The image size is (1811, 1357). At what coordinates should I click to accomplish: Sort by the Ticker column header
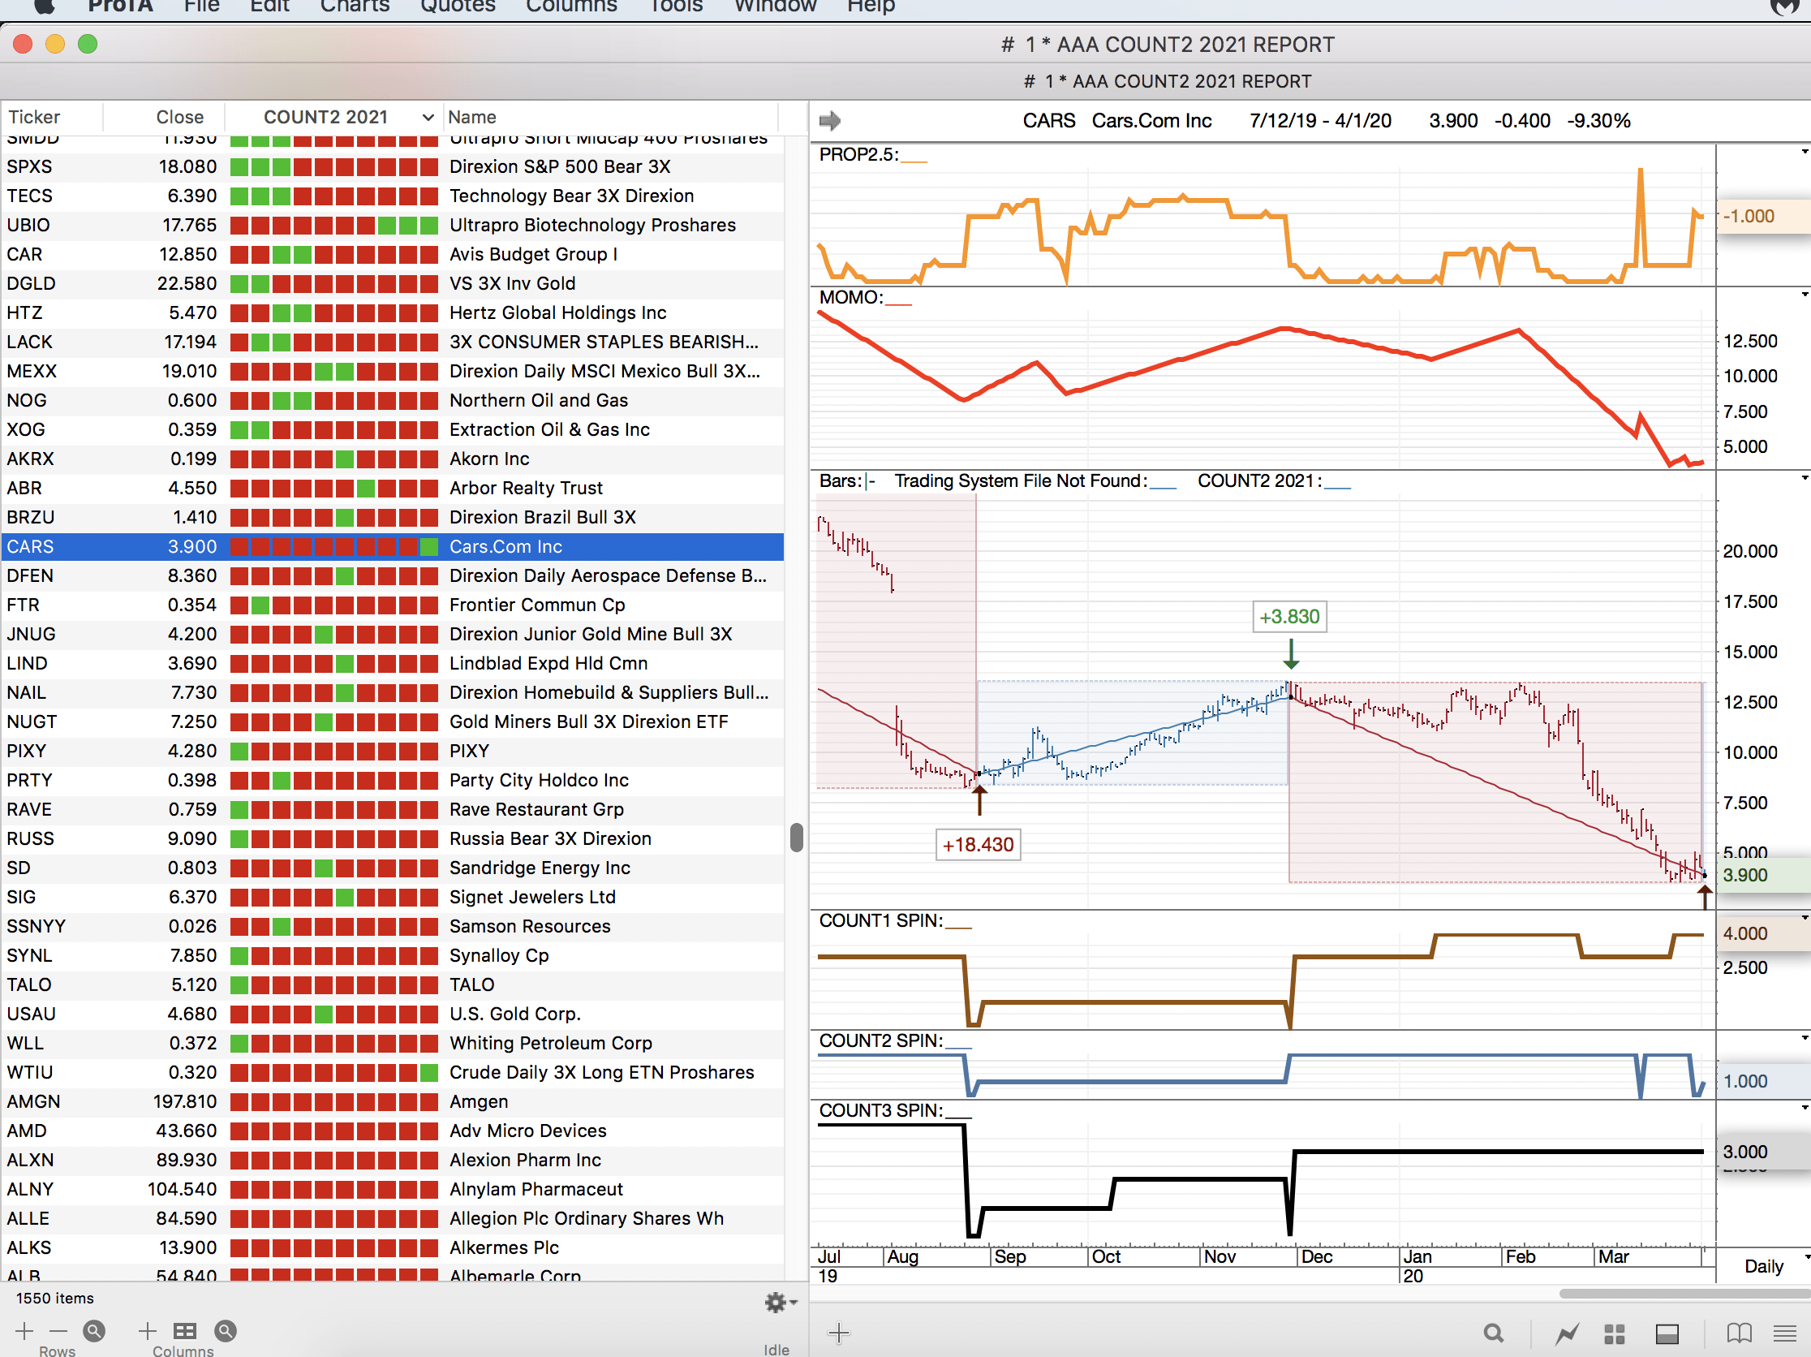click(34, 117)
